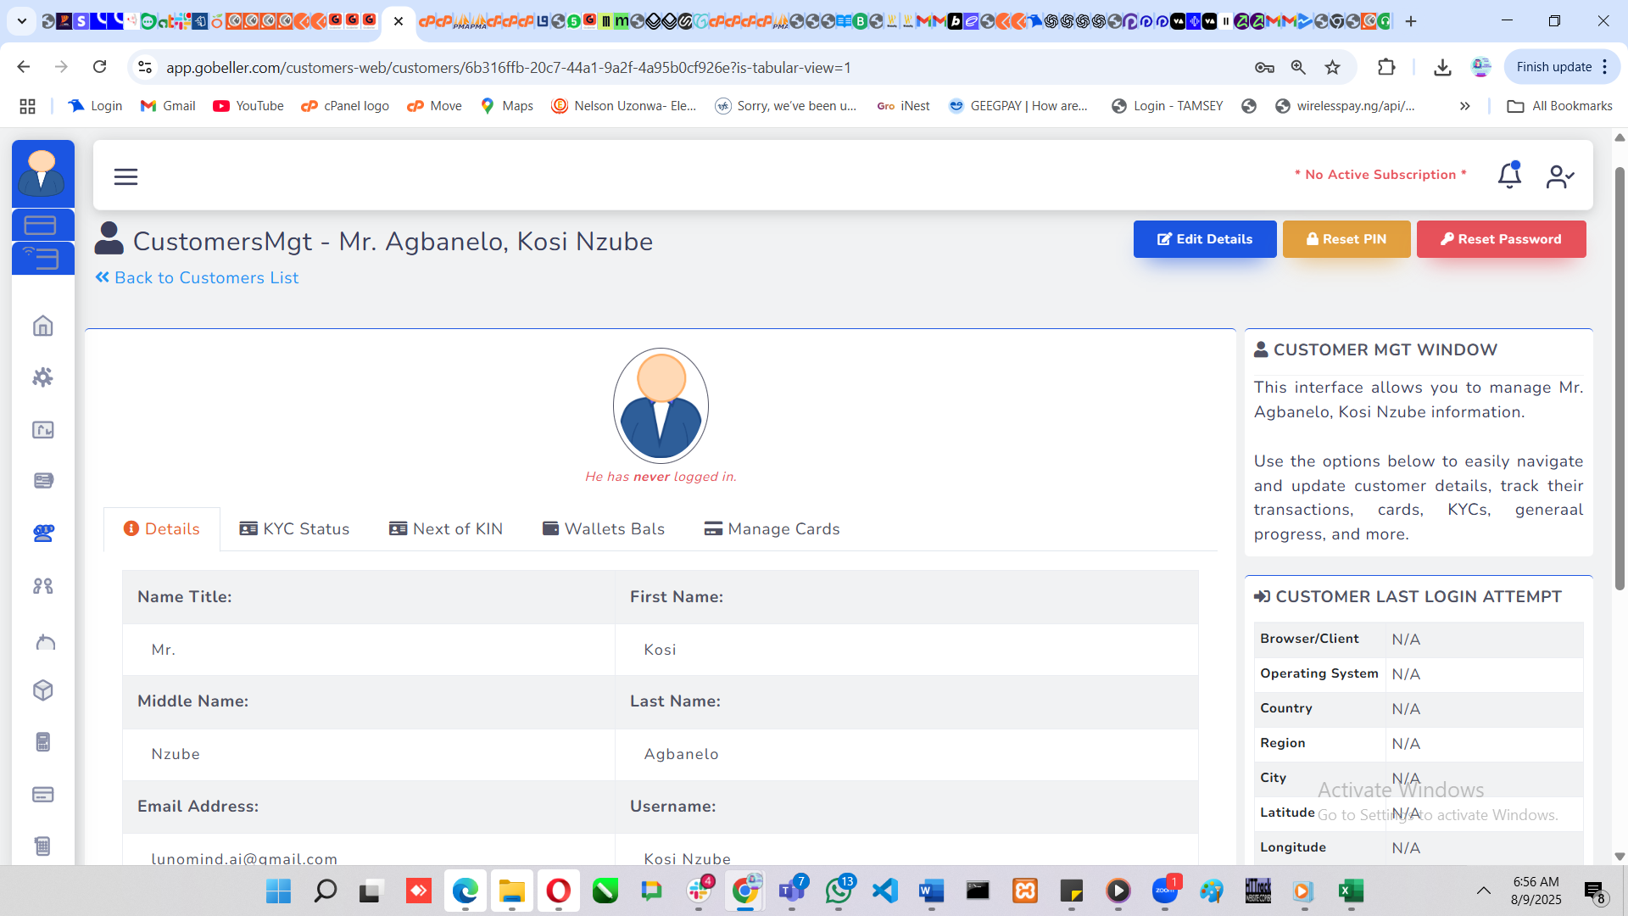Open the settings gears sidebar icon
The width and height of the screenshot is (1628, 916).
[43, 377]
